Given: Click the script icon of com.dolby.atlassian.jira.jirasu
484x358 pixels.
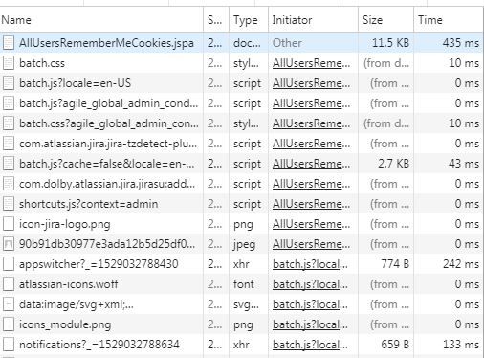Looking at the screenshot, I should (x=9, y=184).
